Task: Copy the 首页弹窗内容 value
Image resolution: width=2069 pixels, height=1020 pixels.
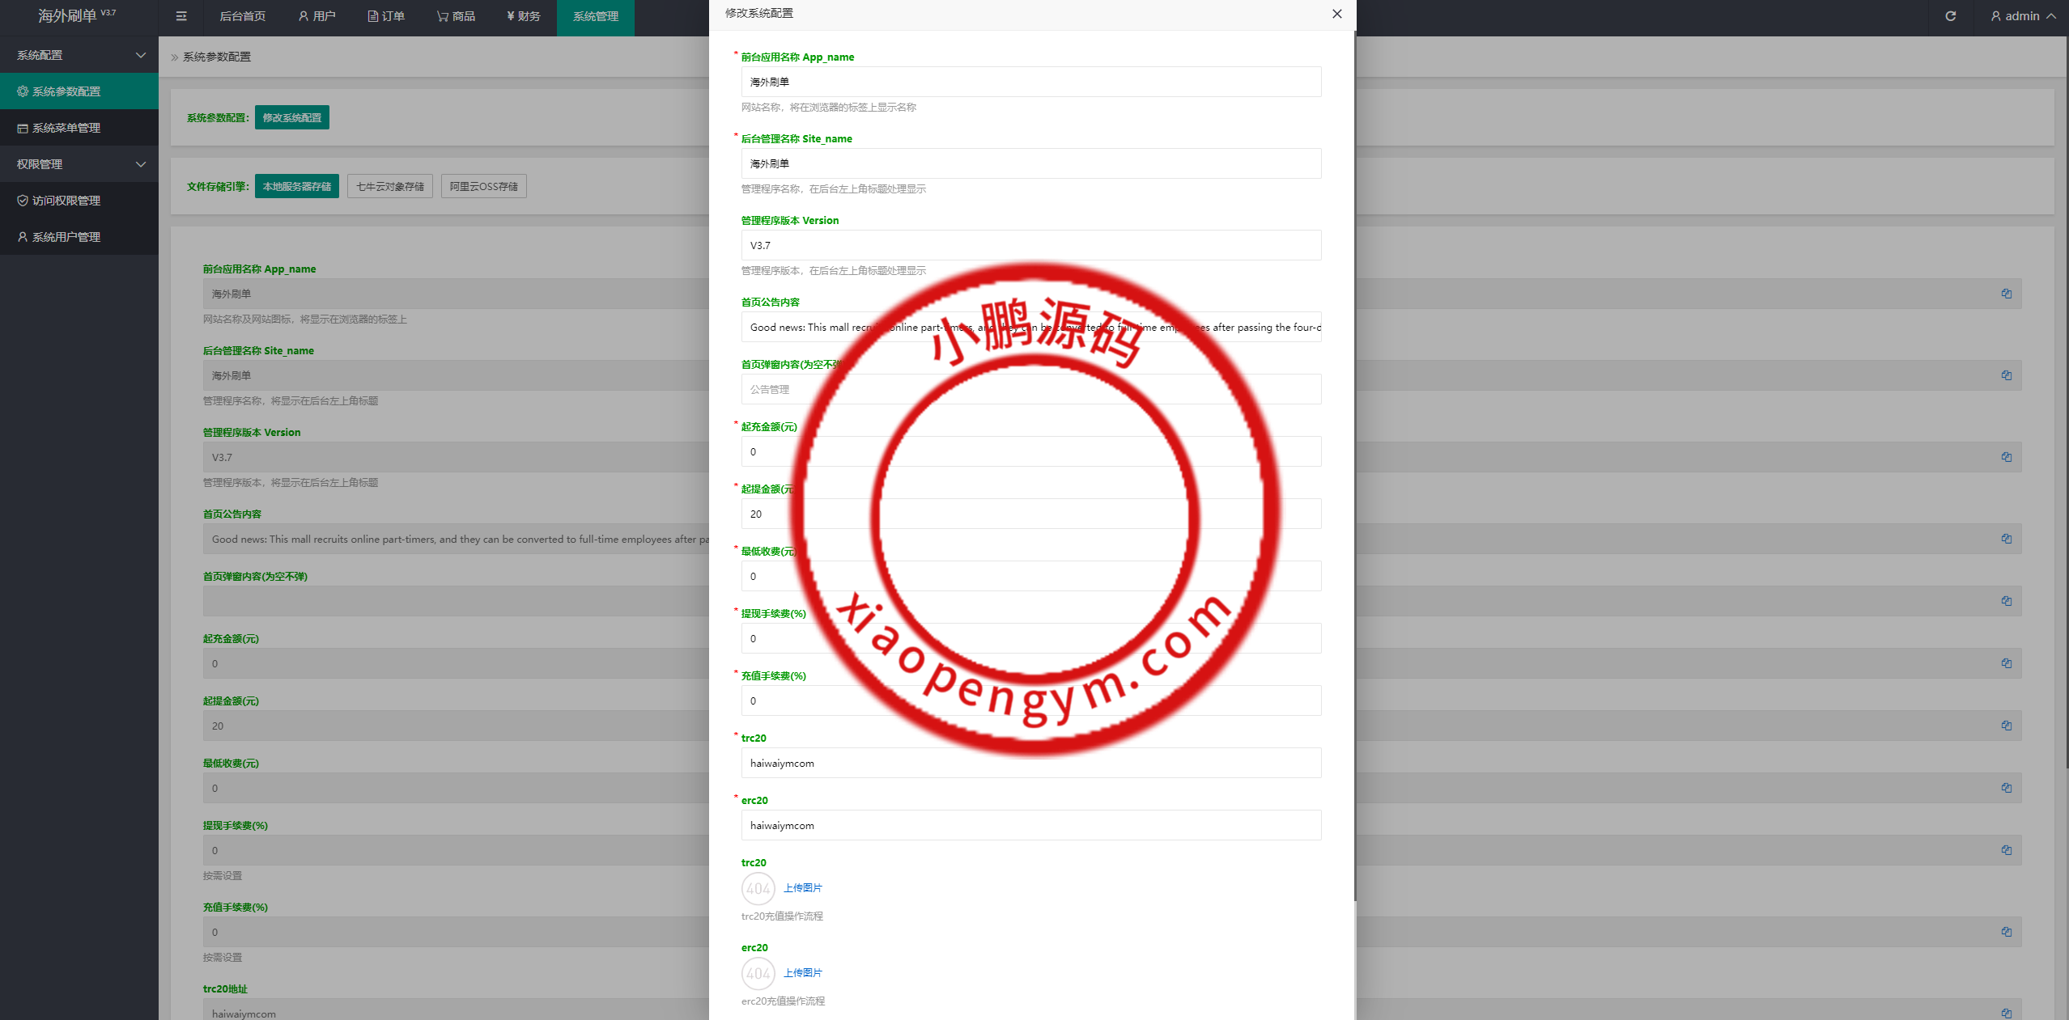Action: pyautogui.click(x=2007, y=601)
